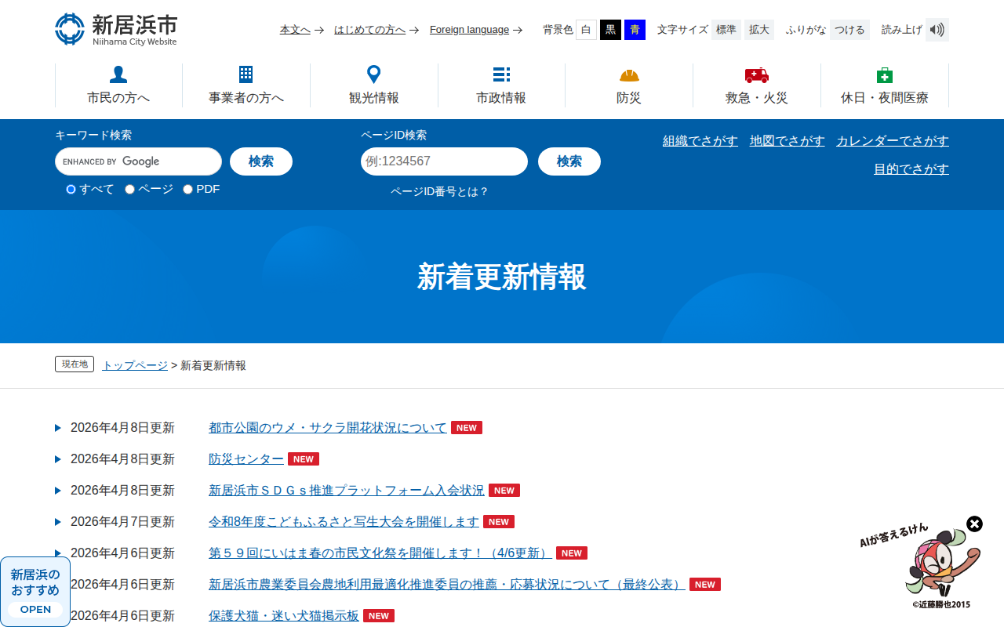The image size is (1004, 627).
Task: Open 都市公園のウメ・サクラ開花状況について article
Action: (328, 428)
